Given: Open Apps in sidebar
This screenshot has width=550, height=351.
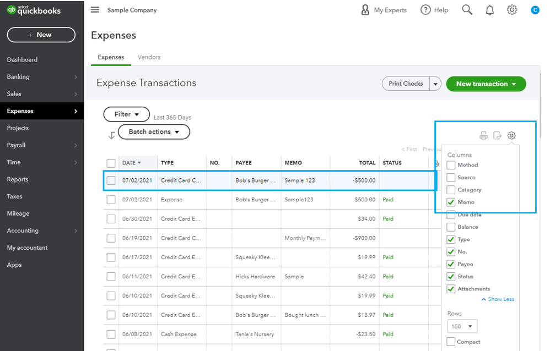Looking at the screenshot, I should click(x=14, y=265).
